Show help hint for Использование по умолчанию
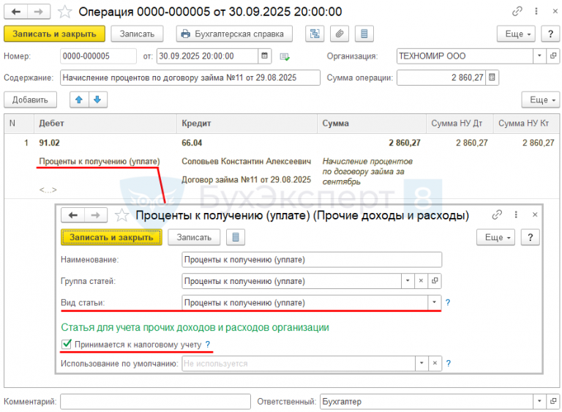The width and height of the screenshot is (562, 412). [448, 363]
